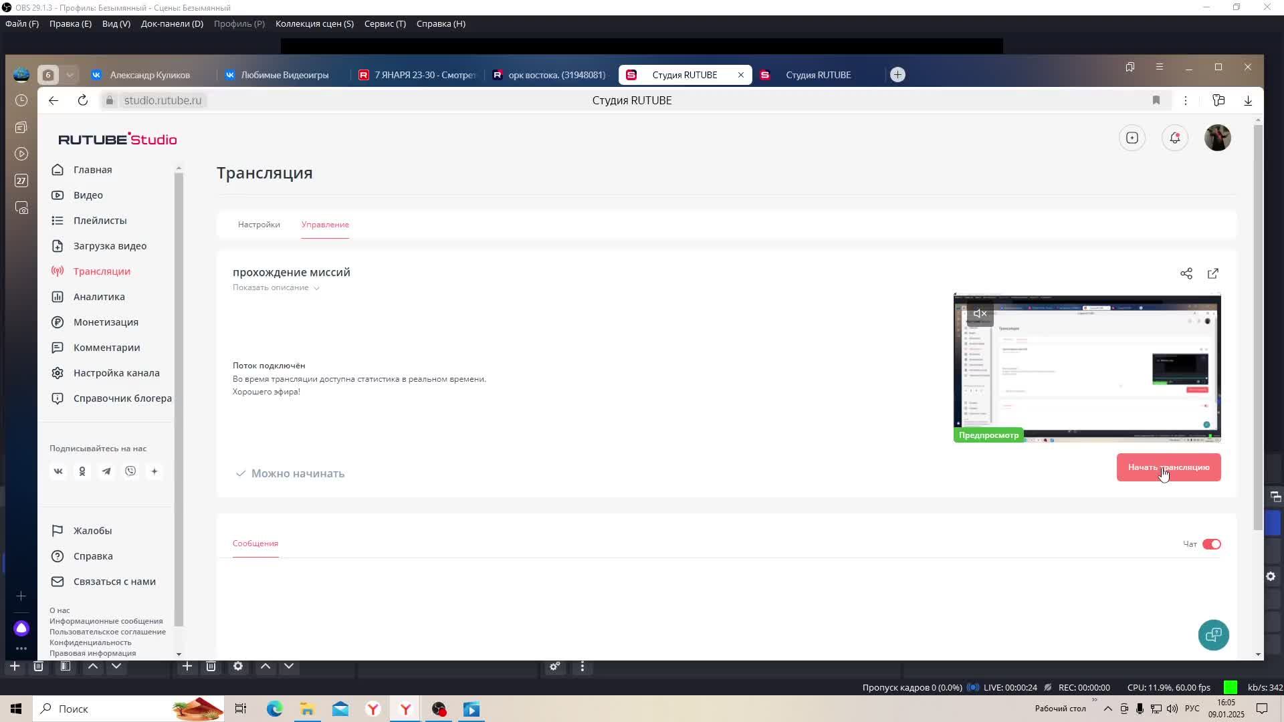The image size is (1284, 722).
Task: Open Windows Start menu
Action: tap(16, 709)
